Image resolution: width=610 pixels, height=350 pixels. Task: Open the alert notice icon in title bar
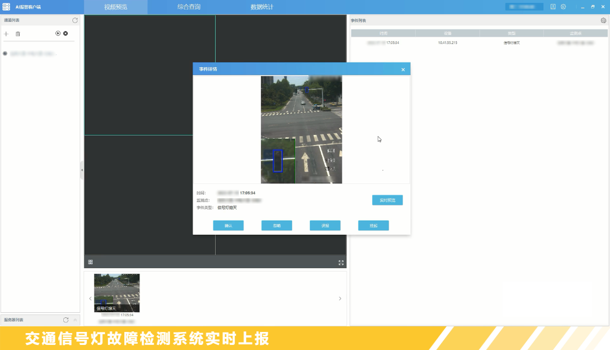(553, 7)
